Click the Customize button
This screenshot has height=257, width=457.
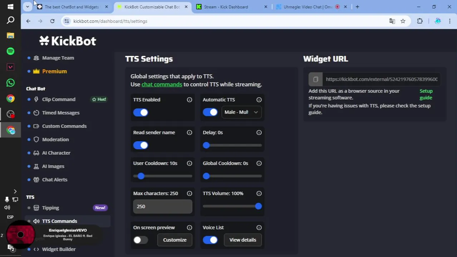tap(175, 240)
